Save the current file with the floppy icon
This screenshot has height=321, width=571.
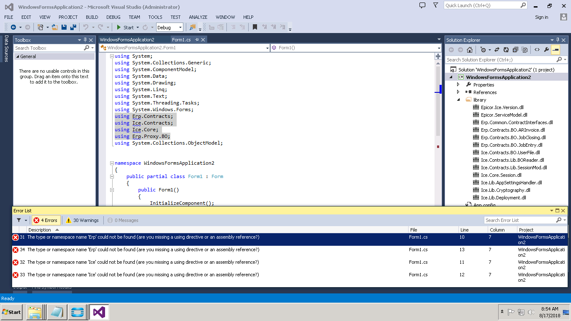pyautogui.click(x=64, y=27)
